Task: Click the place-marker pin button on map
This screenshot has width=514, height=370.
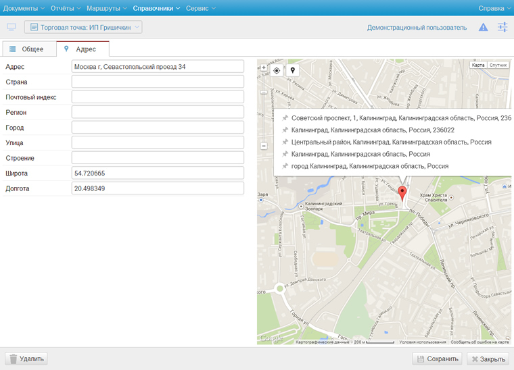Action: 293,70
